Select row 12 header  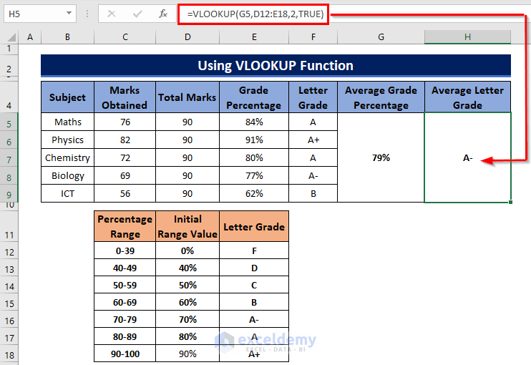coord(9,252)
